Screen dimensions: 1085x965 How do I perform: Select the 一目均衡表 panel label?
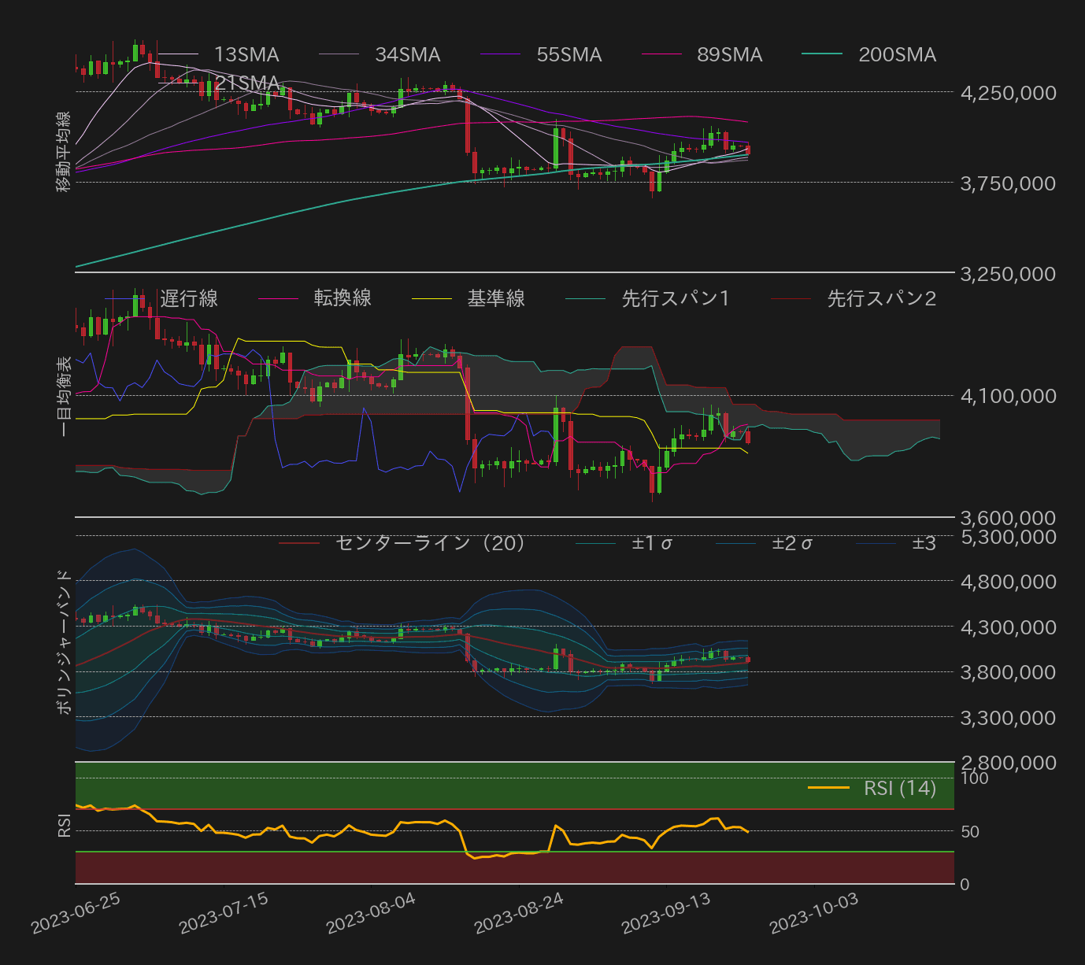pos(63,394)
